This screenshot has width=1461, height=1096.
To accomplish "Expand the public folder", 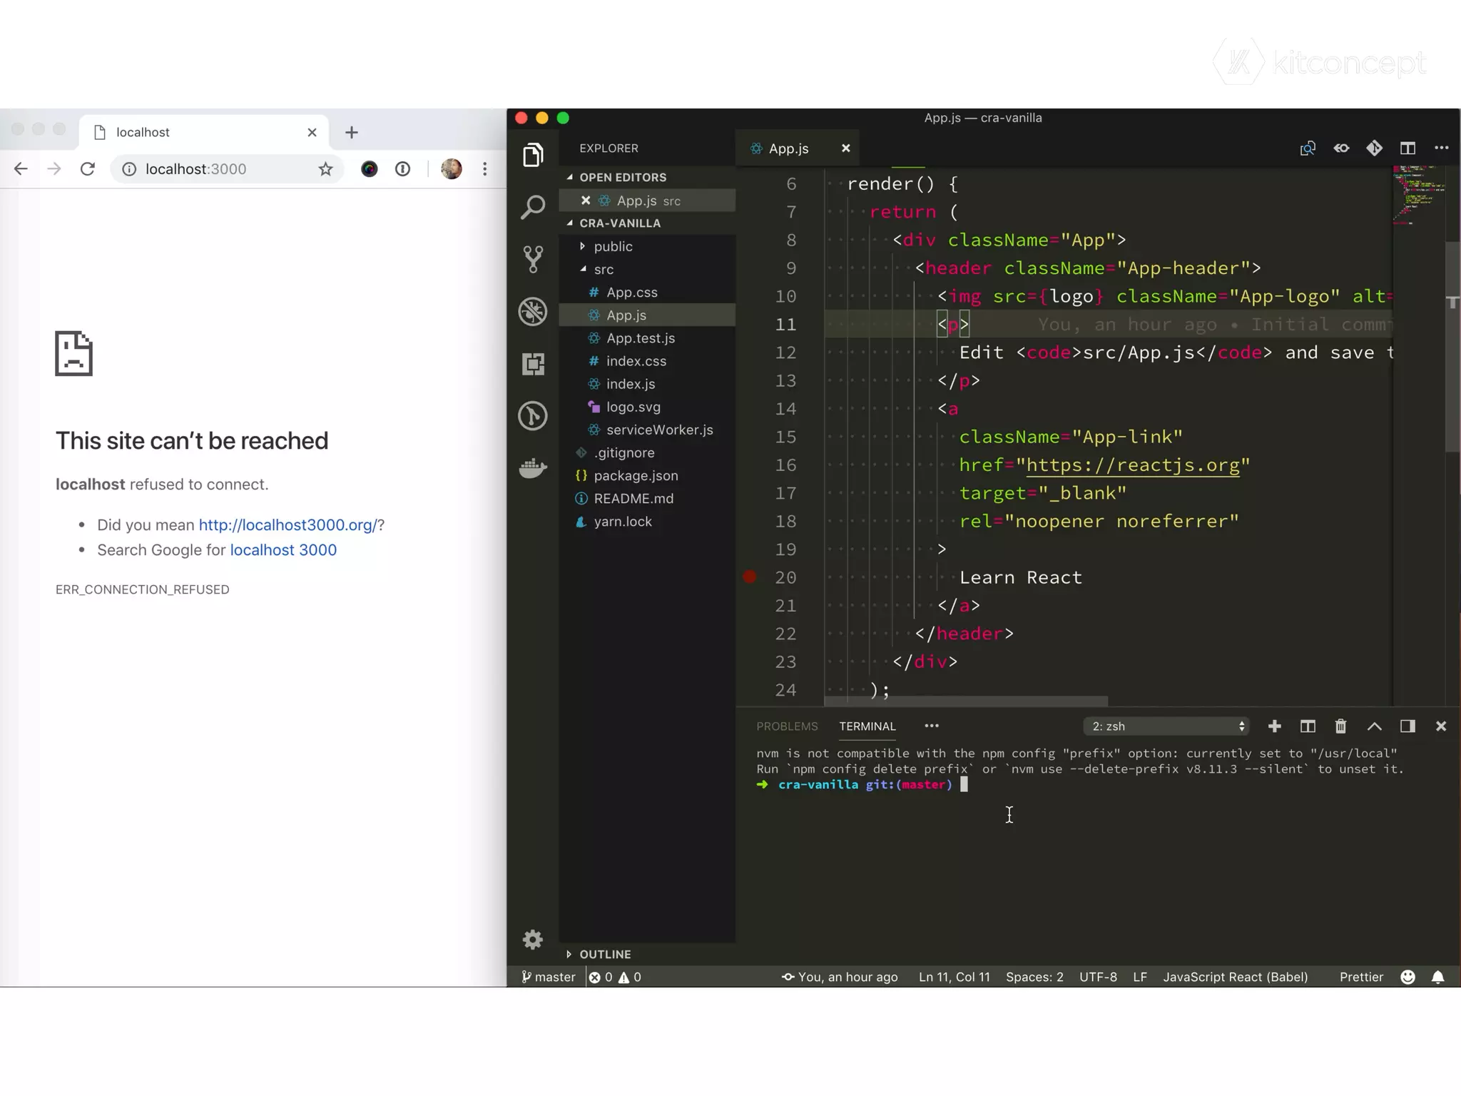I will point(613,246).
